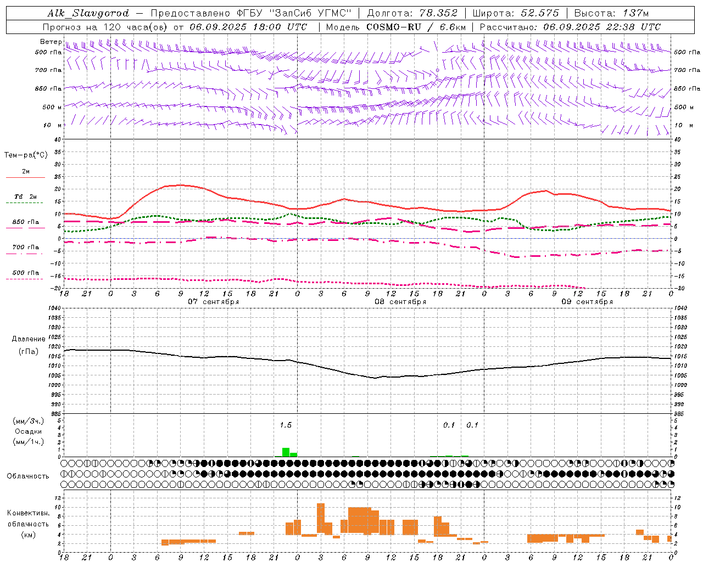This screenshot has width=703, height=562.
Task: Click the date label '09 сентября'
Action: click(587, 302)
